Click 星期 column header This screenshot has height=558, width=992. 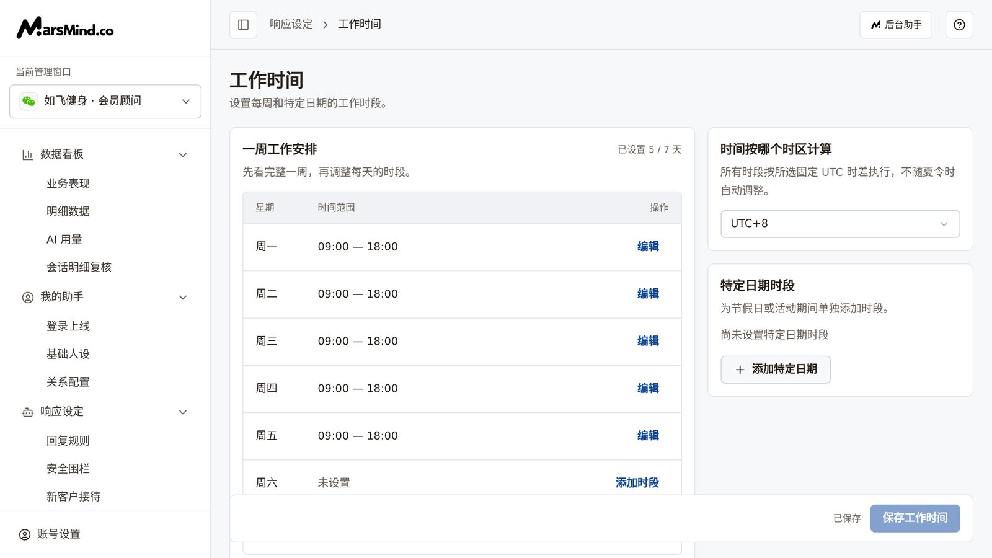tap(265, 208)
